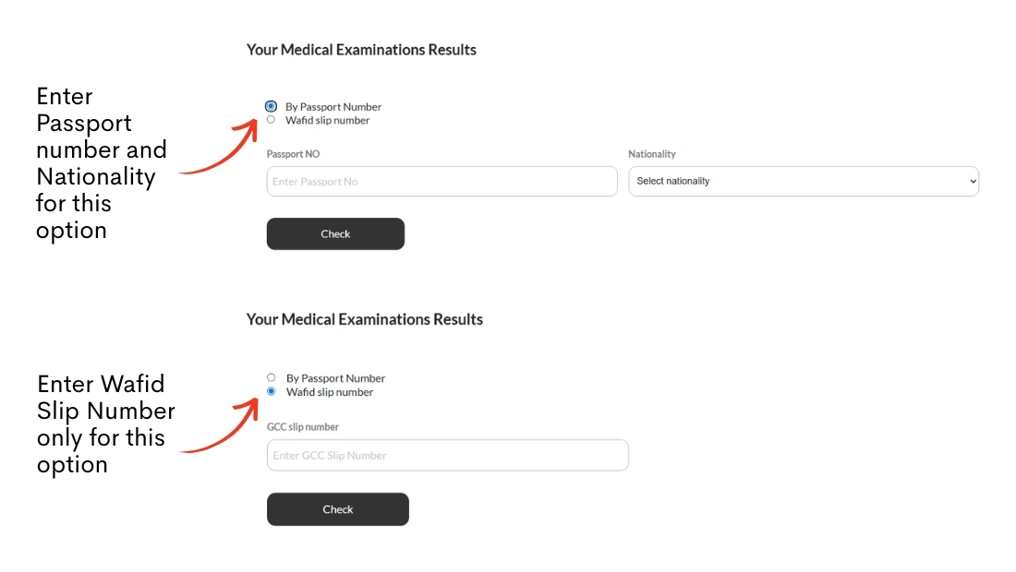
Task: Click inside the "Enter Passport No" field
Action: tap(441, 181)
